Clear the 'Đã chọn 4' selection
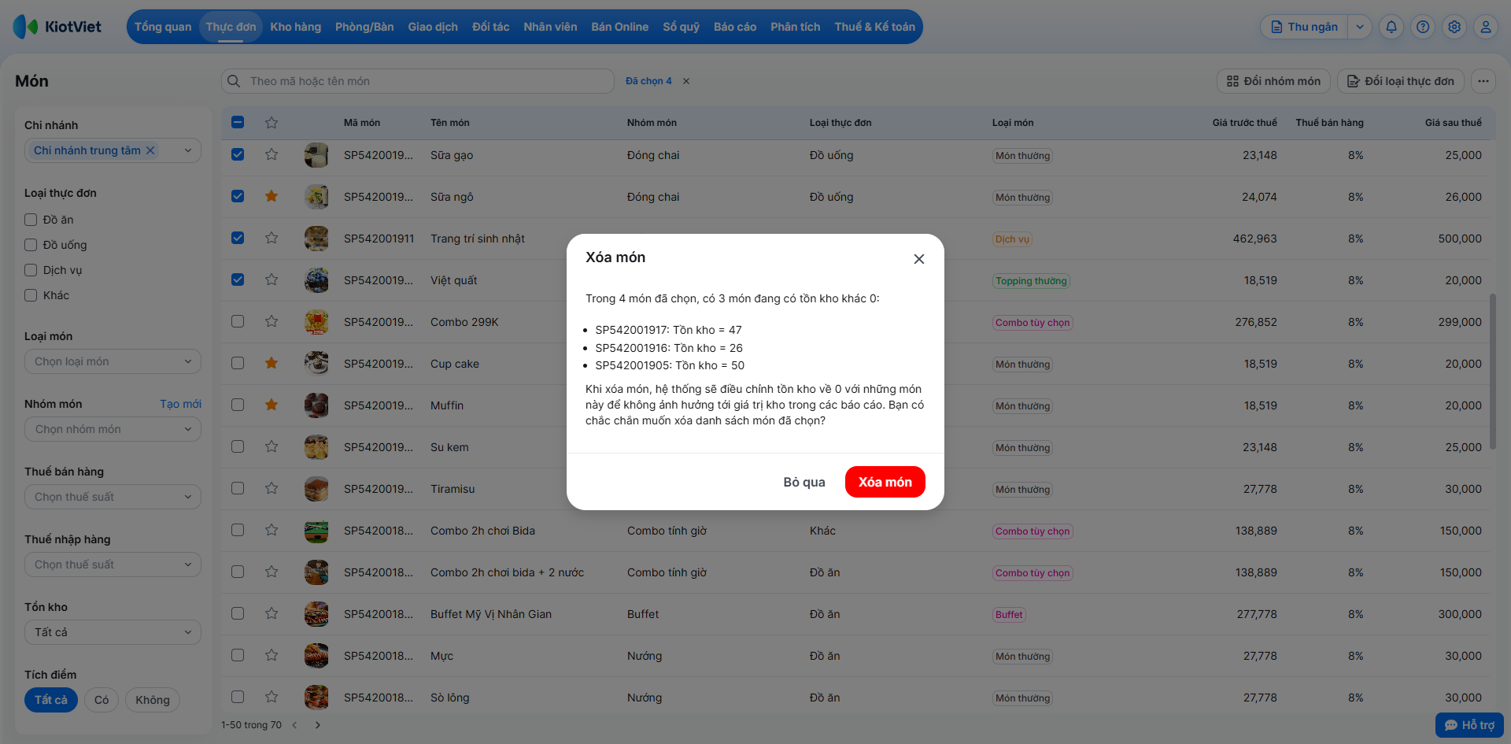Image resolution: width=1511 pixels, height=744 pixels. (686, 81)
